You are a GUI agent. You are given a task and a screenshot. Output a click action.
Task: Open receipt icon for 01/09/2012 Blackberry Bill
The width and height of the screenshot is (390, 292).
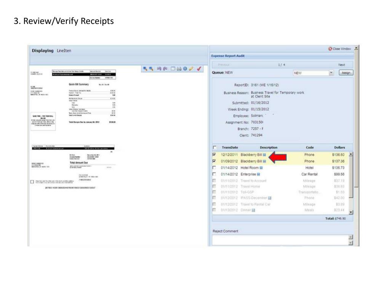click(x=264, y=161)
